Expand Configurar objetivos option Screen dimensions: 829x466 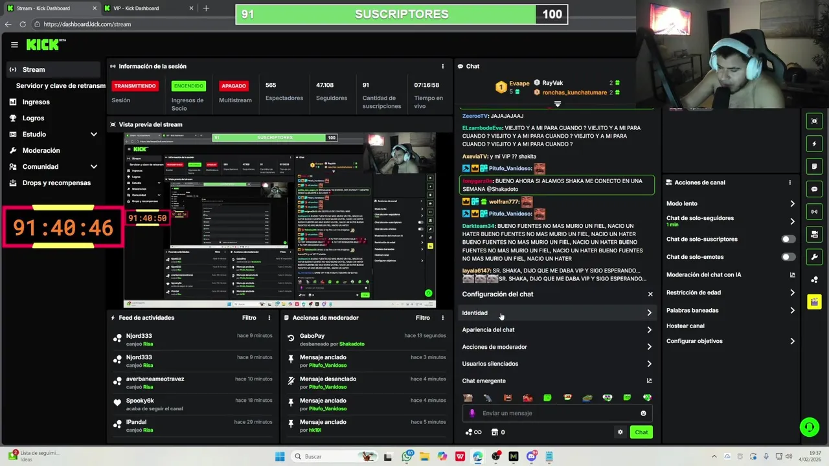click(x=731, y=341)
